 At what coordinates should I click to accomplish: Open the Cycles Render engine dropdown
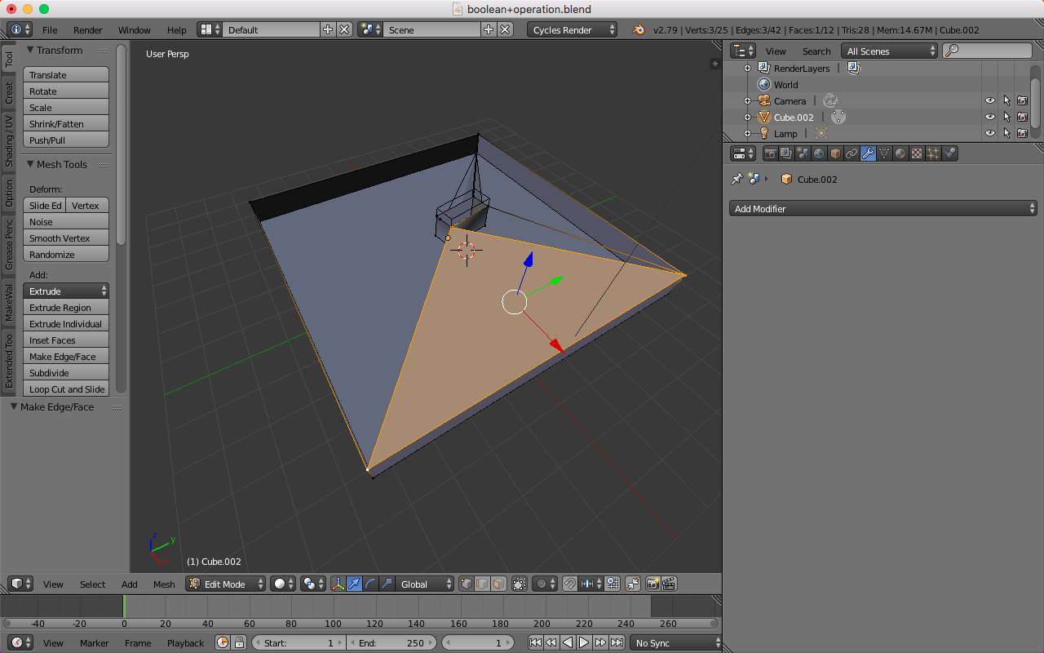[573, 29]
